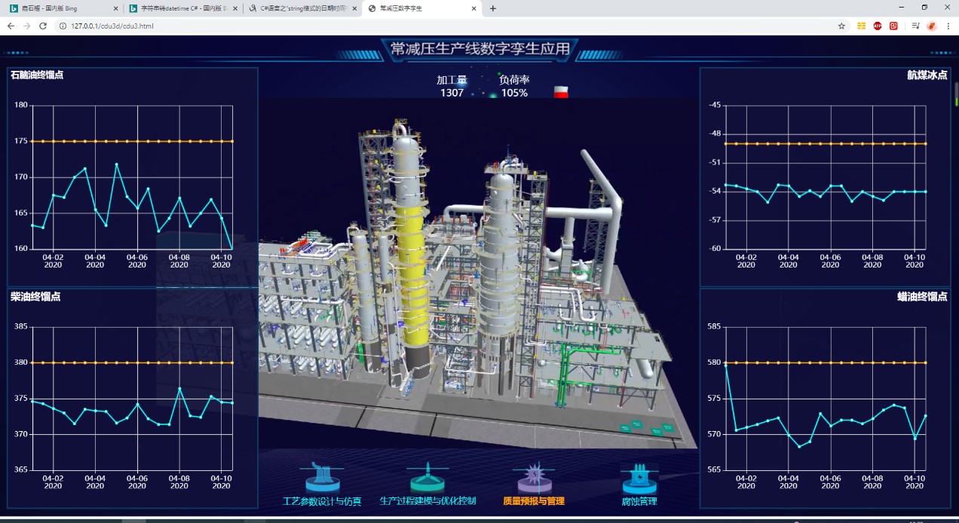Open the Chrome three-dot menu
The image size is (959, 523).
pos(948,26)
